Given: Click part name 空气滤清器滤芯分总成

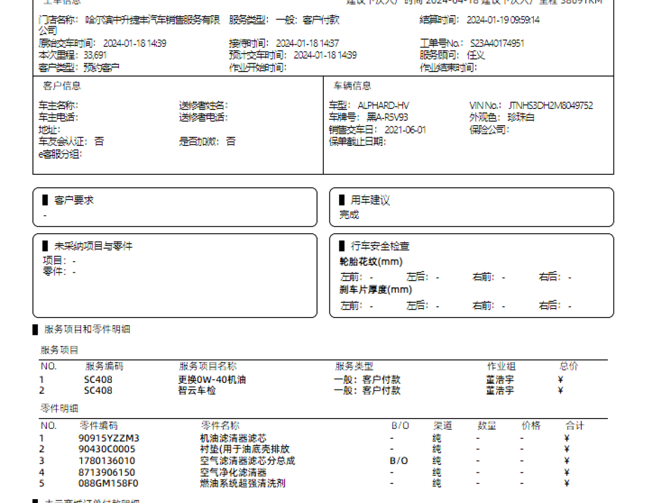Looking at the screenshot, I should point(247,461).
